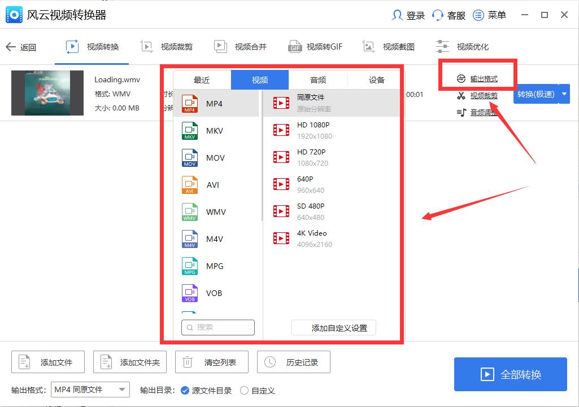Click 添加文件夹 button
Screen dimensions: 579x407
130,362
